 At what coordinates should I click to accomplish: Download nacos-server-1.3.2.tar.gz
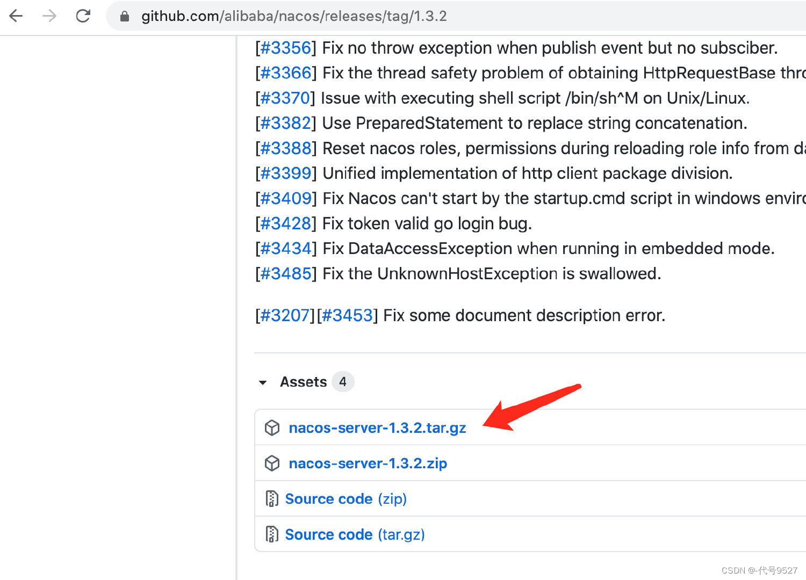pyautogui.click(x=377, y=428)
